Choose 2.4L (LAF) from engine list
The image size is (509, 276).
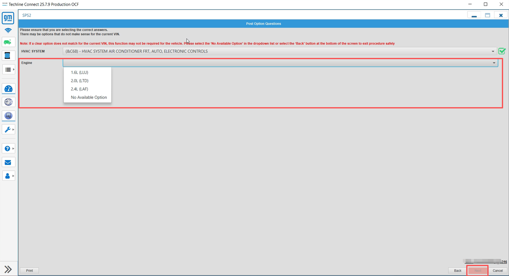point(79,89)
